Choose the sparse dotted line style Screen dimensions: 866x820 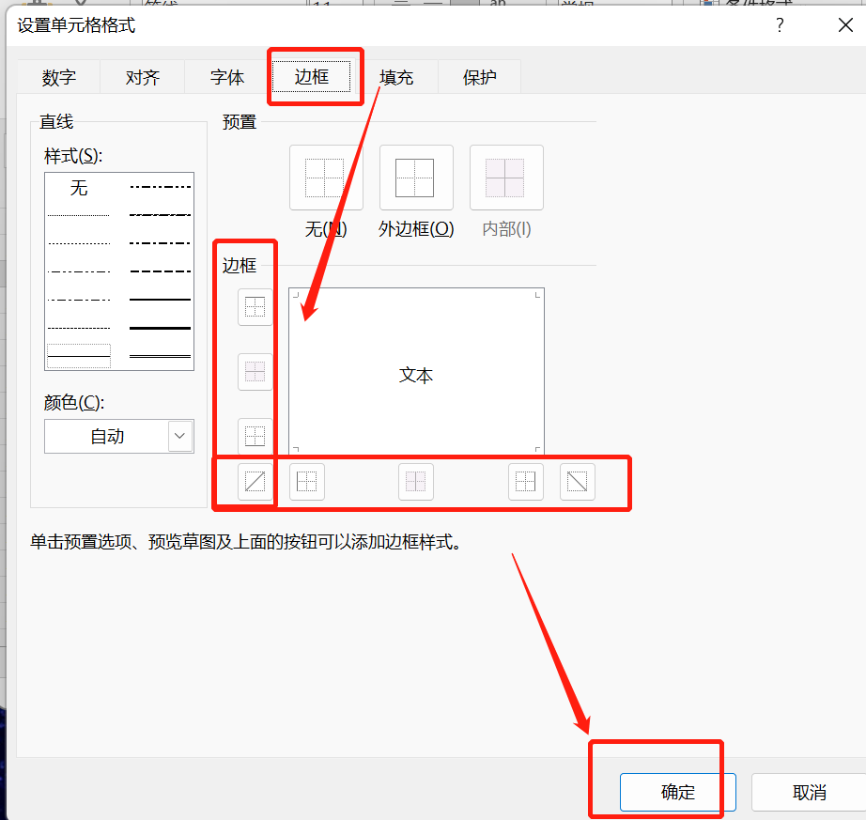click(x=79, y=243)
